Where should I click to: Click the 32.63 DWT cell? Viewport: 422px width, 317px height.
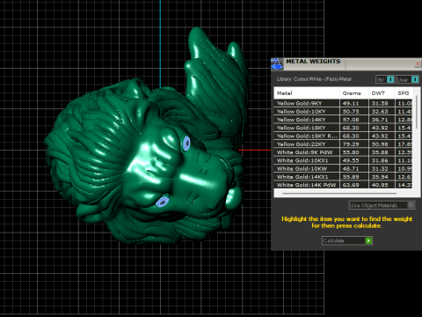coord(382,111)
